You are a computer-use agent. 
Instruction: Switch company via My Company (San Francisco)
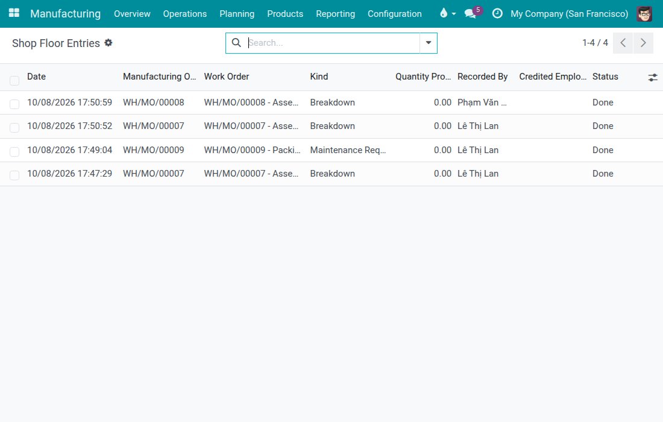pos(569,13)
